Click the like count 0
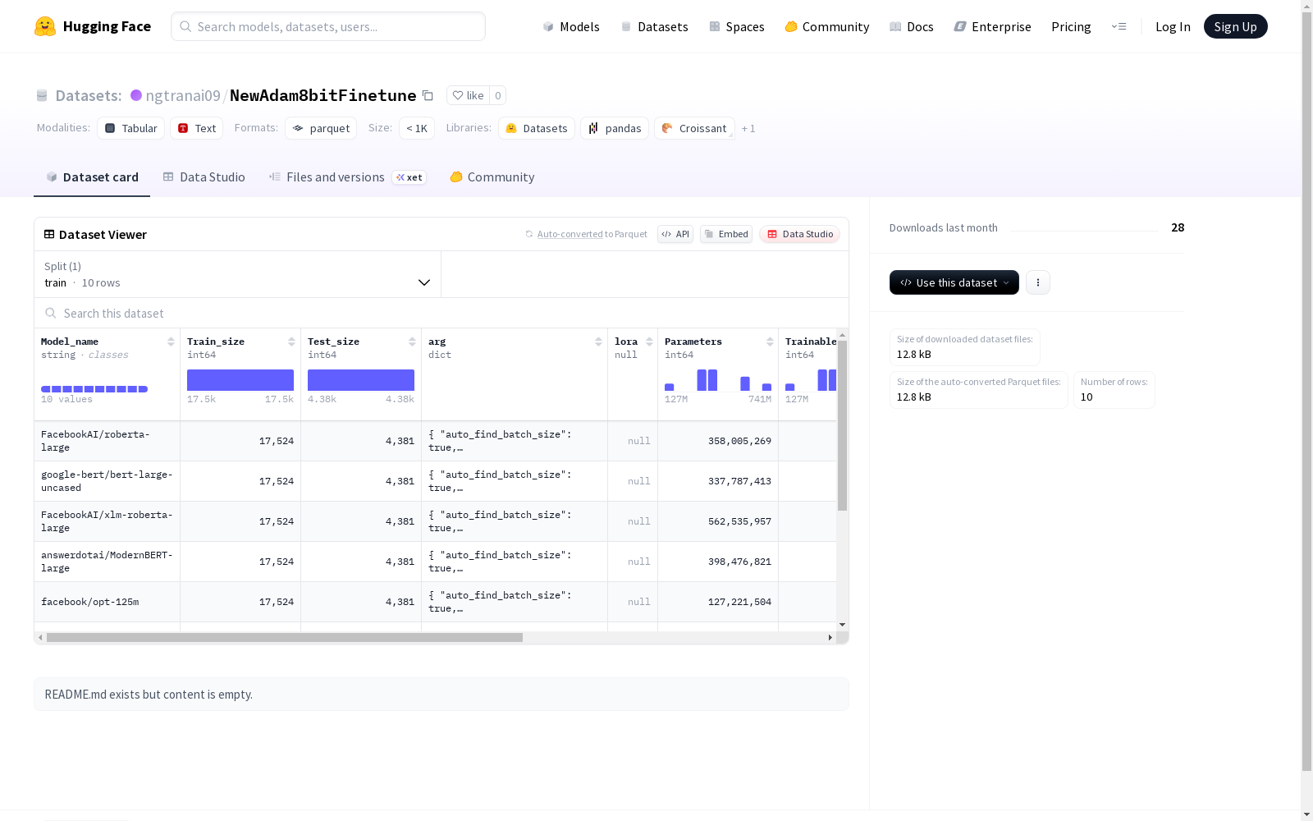Image resolution: width=1313 pixels, height=821 pixels. coord(497,95)
